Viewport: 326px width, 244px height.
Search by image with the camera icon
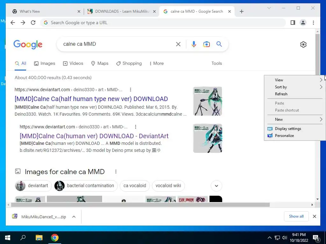click(206, 44)
